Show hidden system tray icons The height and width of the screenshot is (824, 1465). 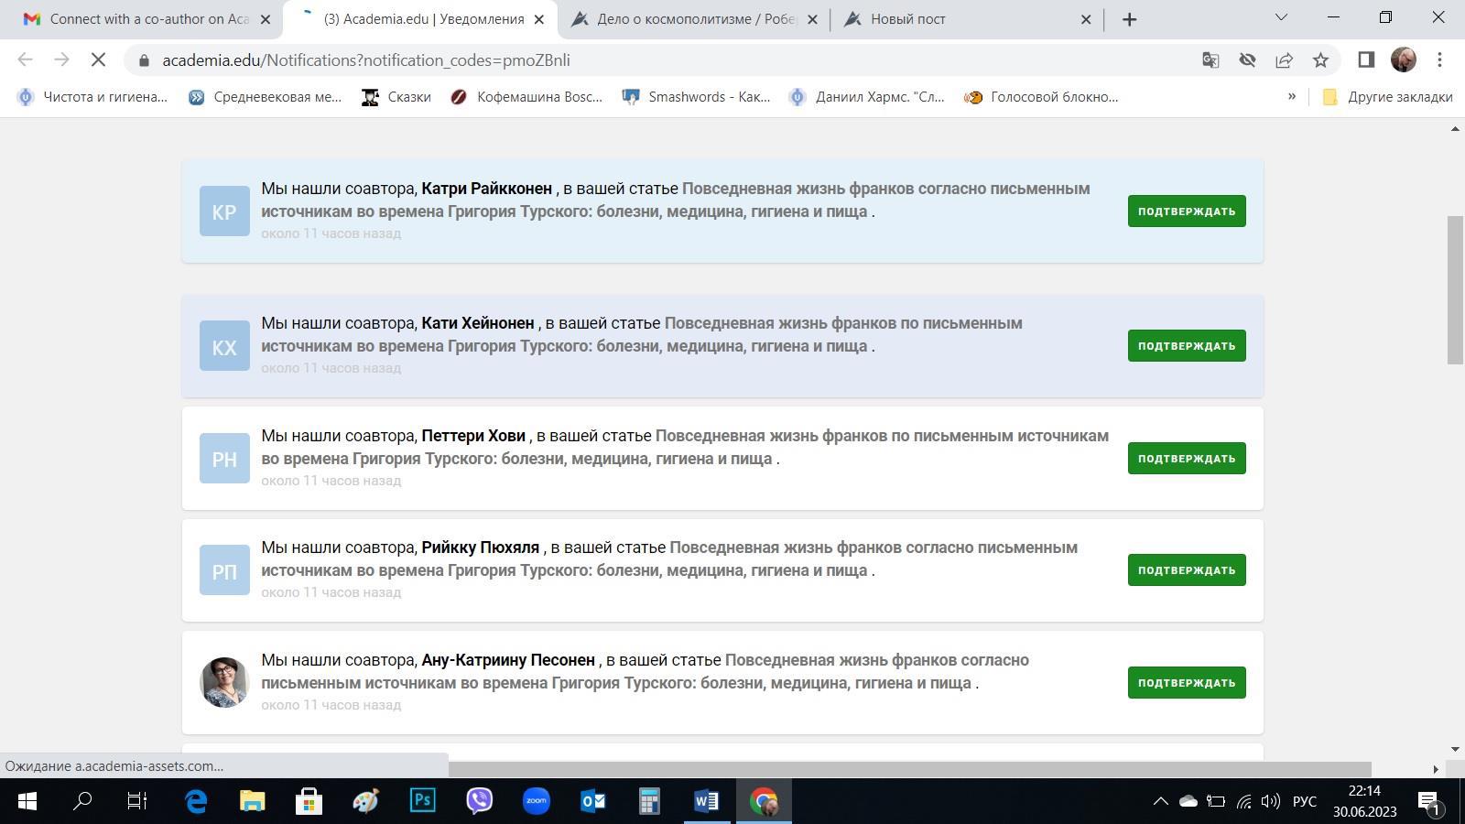[1160, 801]
